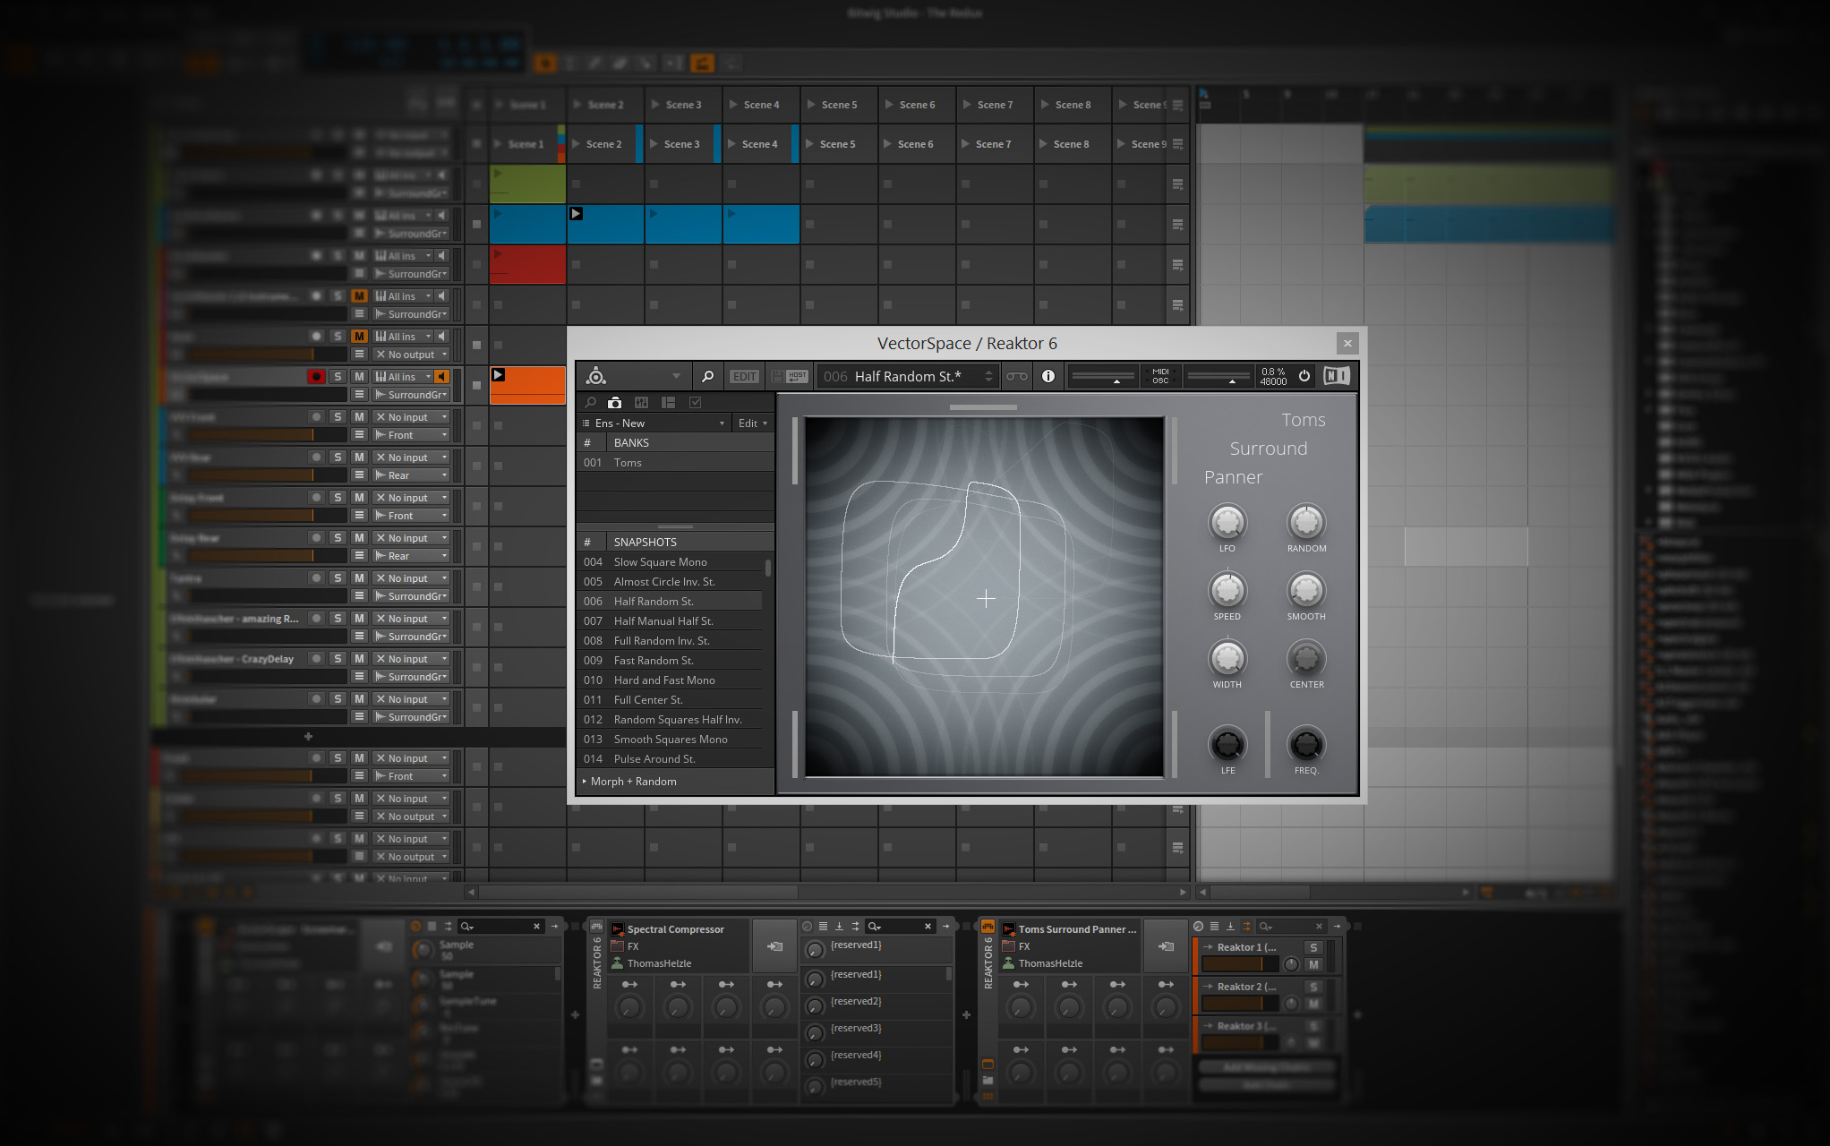Select snapshot 008 Full Random Inv. St.
This screenshot has height=1146, width=1830.
(671, 641)
